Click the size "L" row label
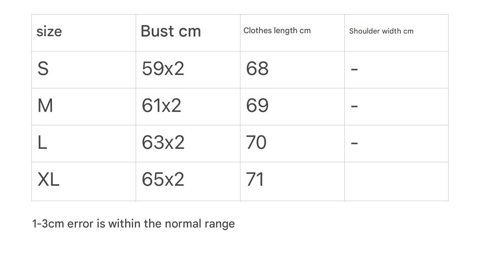The width and height of the screenshot is (480, 254). 42,143
